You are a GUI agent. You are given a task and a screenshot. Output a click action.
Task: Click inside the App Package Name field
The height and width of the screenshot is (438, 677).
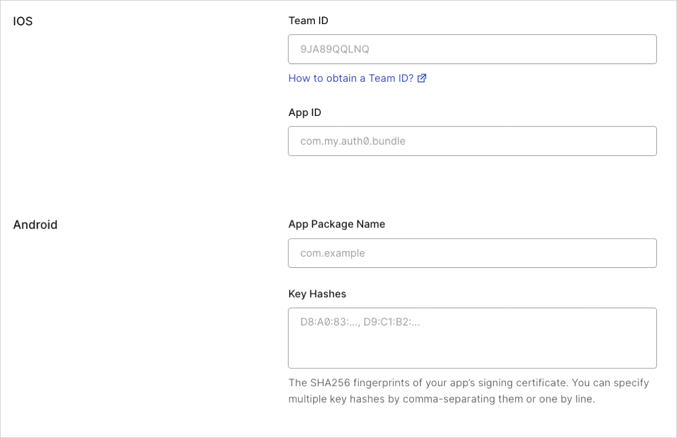coord(472,253)
